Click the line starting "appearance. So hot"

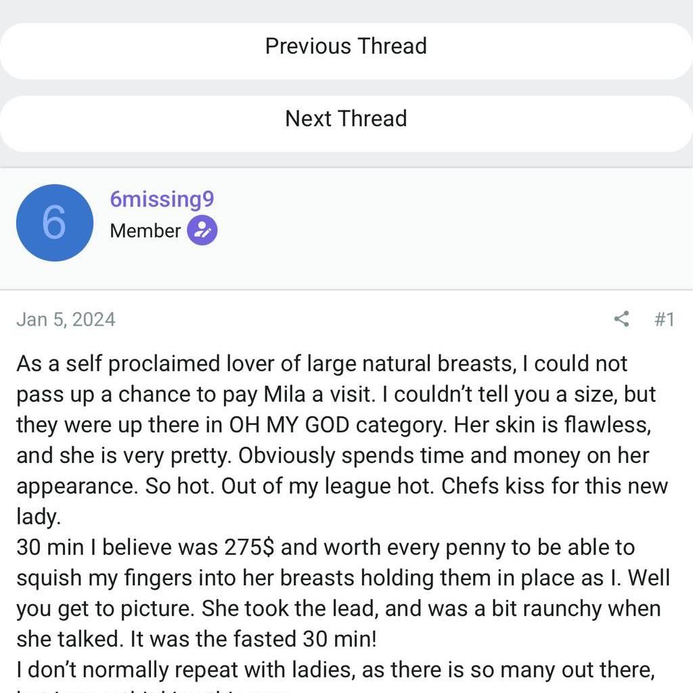click(342, 486)
